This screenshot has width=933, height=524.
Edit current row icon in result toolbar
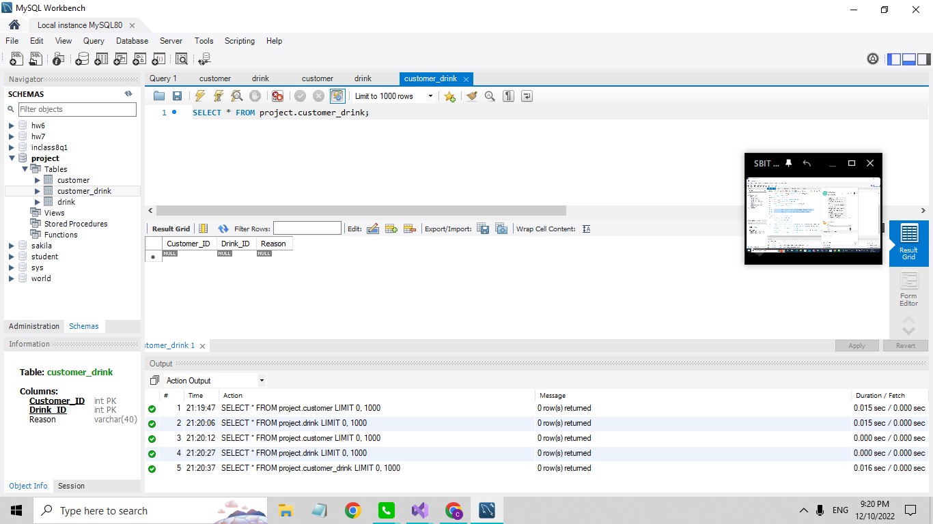pyautogui.click(x=373, y=229)
